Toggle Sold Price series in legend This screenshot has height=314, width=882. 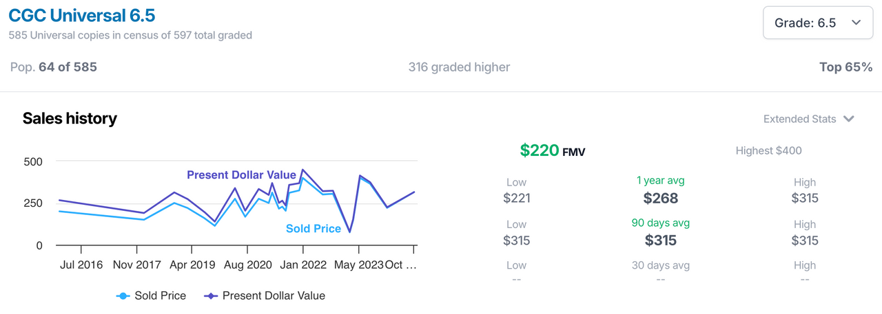coord(151,295)
